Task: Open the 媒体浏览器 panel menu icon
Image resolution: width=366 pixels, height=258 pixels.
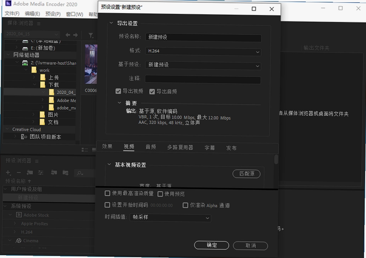Action: pyautogui.click(x=39, y=24)
